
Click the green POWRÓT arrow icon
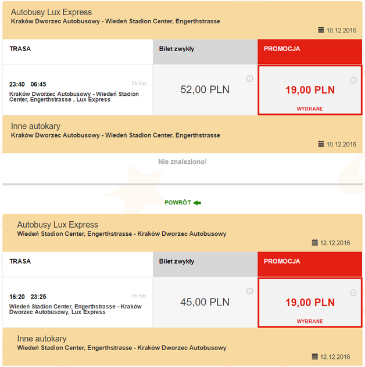[x=197, y=203]
